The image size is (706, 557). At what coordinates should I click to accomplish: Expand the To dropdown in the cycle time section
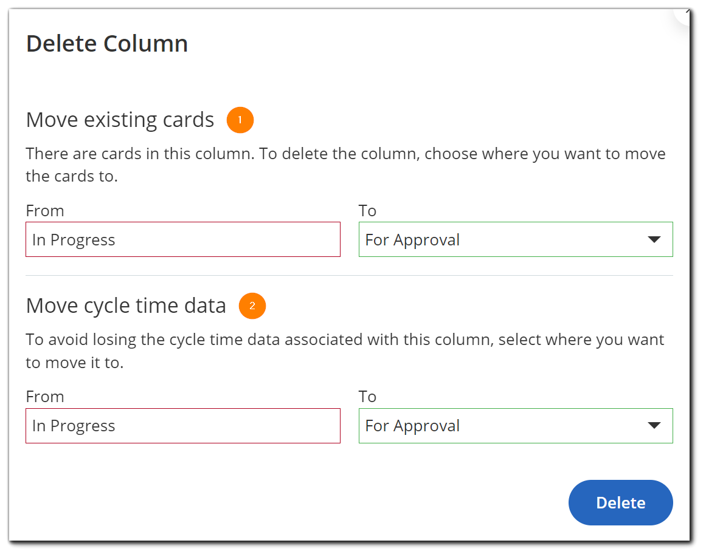(x=516, y=426)
